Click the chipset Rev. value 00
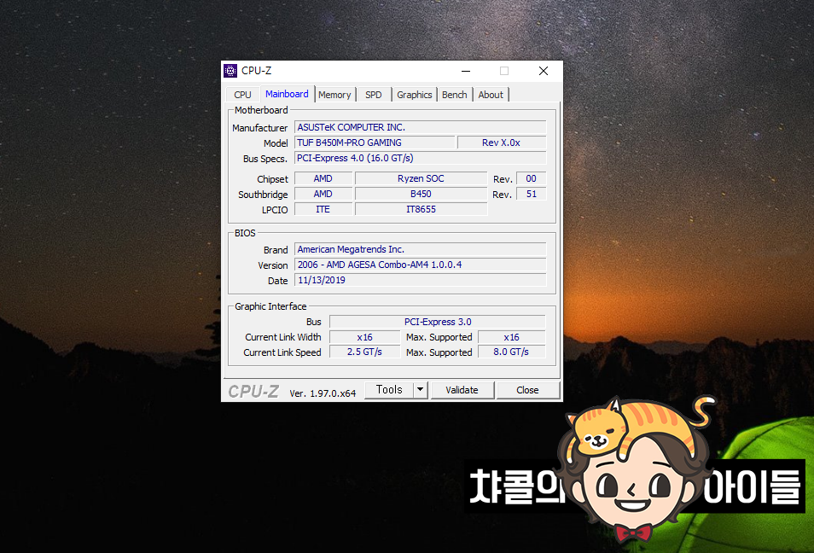814x553 pixels. coord(531,178)
